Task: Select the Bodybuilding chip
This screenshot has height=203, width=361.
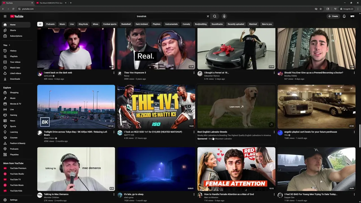Action: (201, 24)
